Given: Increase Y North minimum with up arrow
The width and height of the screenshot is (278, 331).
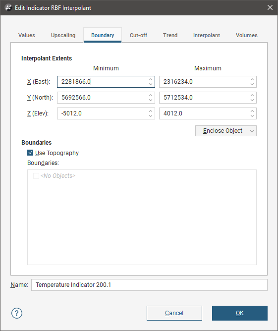Looking at the screenshot, I should pyautogui.click(x=151, y=96).
